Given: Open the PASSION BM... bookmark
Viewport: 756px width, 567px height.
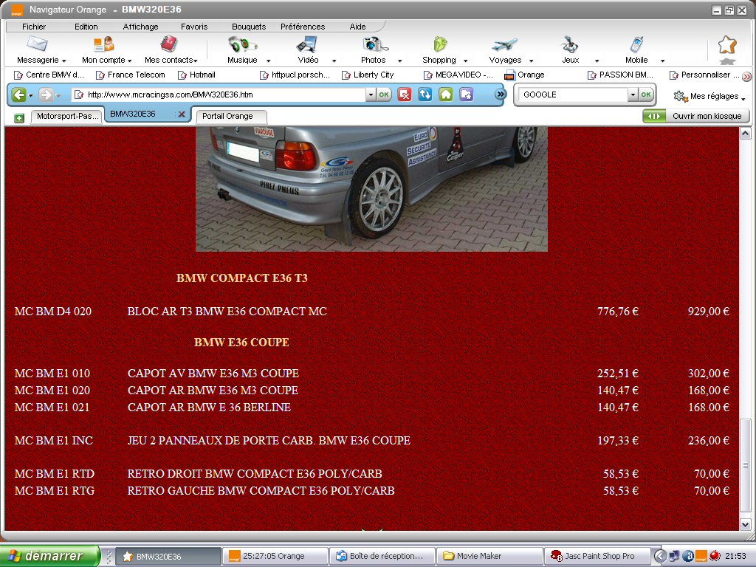Looking at the screenshot, I should pos(620,75).
